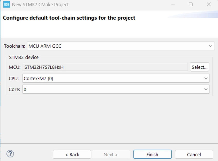
Task: Focus the MCU field showing STM32H7S7L8HxH
Action: click(x=105, y=67)
